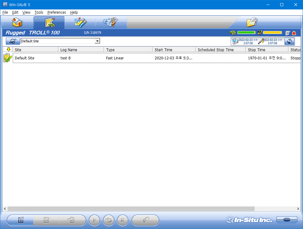Click the Fast Linear type cell
This screenshot has height=229, width=303.
tap(115, 58)
